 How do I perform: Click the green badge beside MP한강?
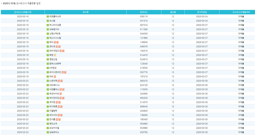[x=47, y=68]
